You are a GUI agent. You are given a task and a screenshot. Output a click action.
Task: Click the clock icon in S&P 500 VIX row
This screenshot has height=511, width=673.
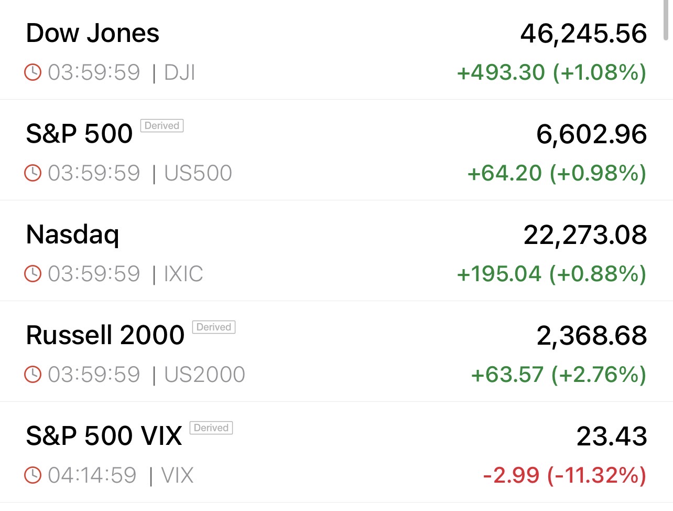click(32, 475)
